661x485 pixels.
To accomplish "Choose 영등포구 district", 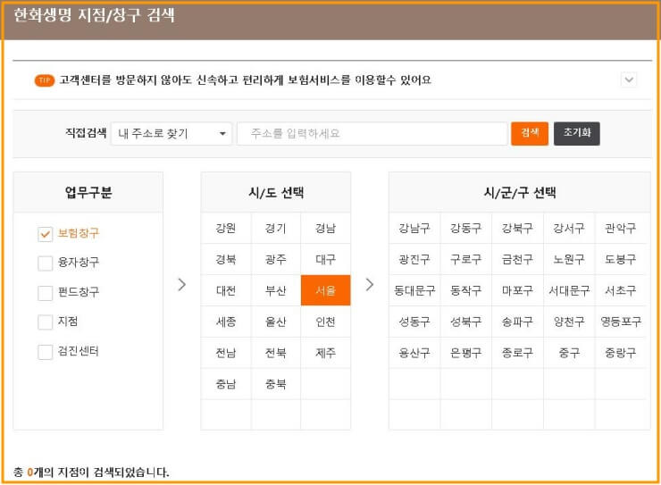I will tap(621, 322).
